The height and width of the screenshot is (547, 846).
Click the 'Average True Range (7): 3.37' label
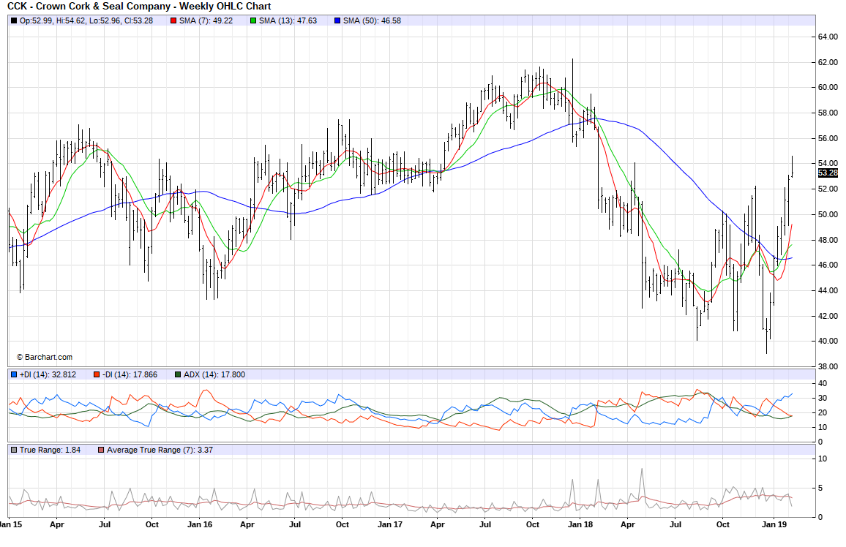[x=160, y=450]
